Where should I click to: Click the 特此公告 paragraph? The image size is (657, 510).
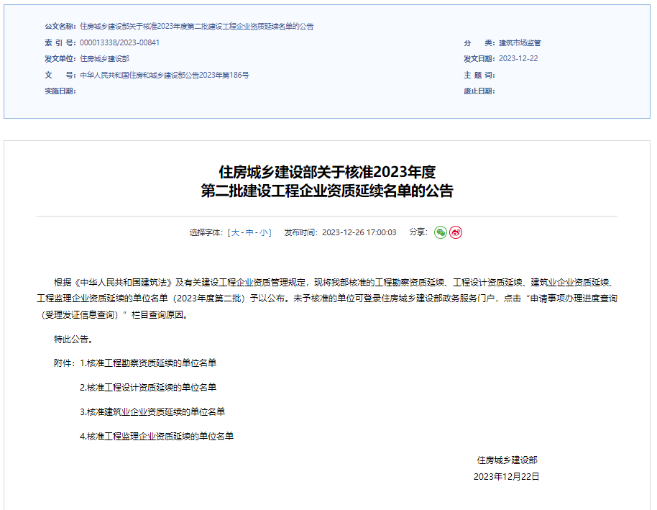pos(73,339)
